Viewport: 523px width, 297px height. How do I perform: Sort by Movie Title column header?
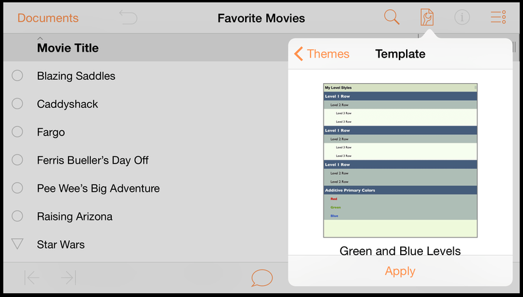coord(68,48)
